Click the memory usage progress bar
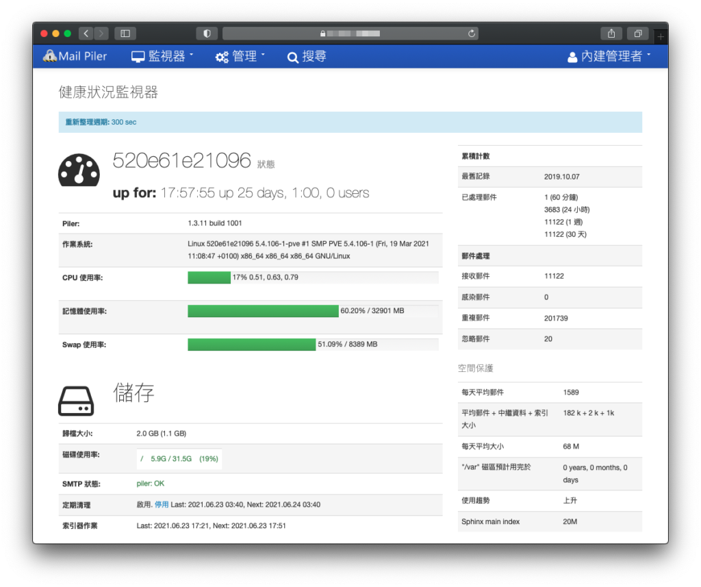This screenshot has height=587, width=701. click(313, 311)
